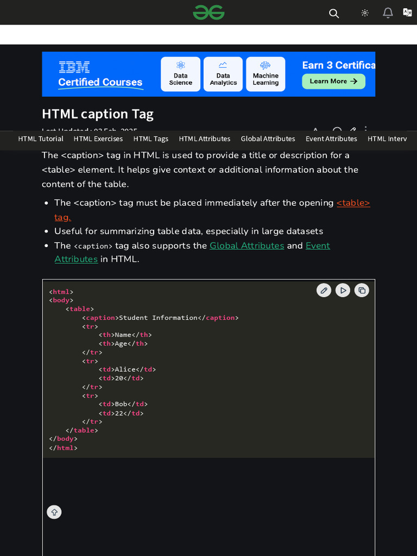Toggle light/dark theme sun icon
The image size is (417, 556).
coord(365,13)
